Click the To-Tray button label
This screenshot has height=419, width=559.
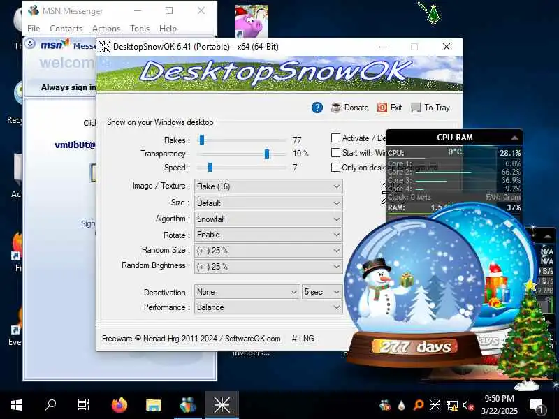[x=437, y=108]
